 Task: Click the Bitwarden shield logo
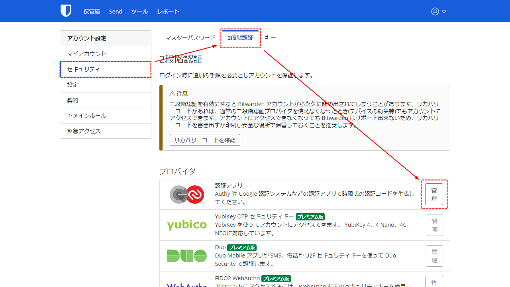click(x=66, y=11)
